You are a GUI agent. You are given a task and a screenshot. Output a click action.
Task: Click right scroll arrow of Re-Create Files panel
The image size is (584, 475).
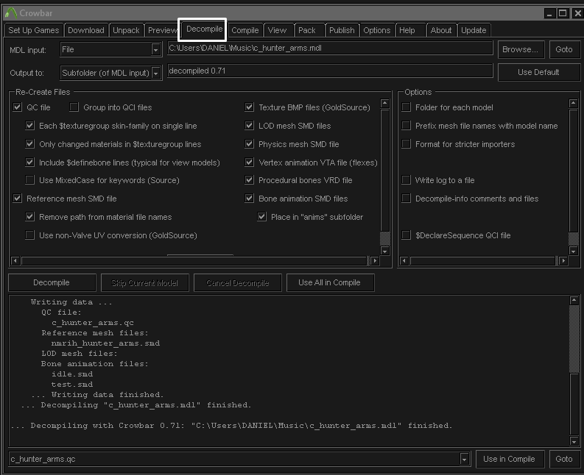[x=375, y=261]
